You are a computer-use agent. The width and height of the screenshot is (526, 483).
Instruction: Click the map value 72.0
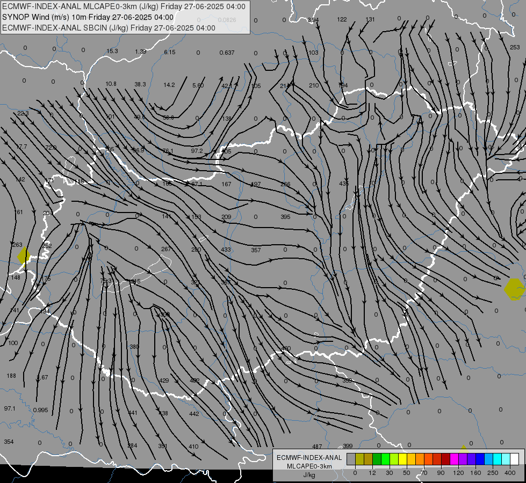pos(51,148)
